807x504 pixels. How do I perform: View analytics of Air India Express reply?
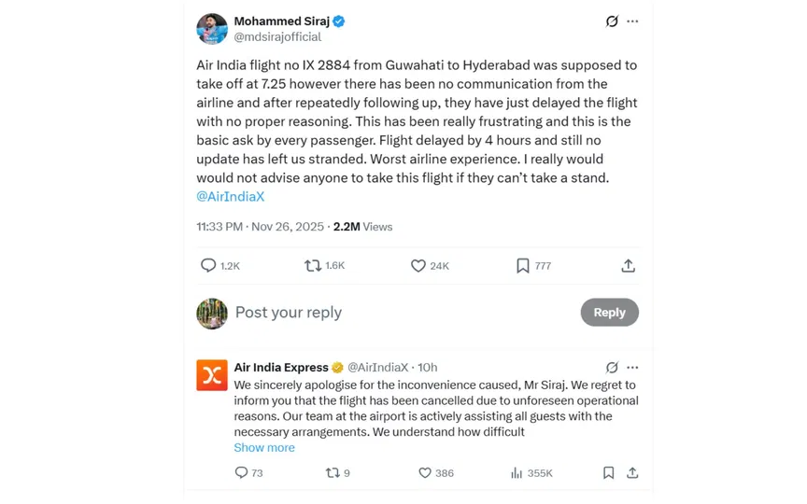coord(517,473)
